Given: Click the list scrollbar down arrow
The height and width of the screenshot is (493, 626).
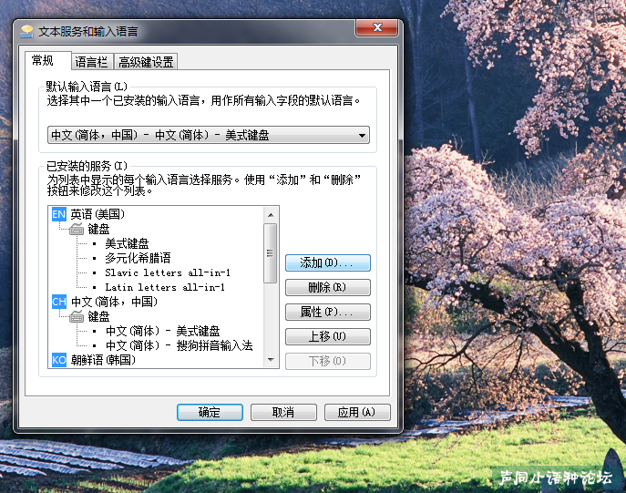Looking at the screenshot, I should point(271,360).
